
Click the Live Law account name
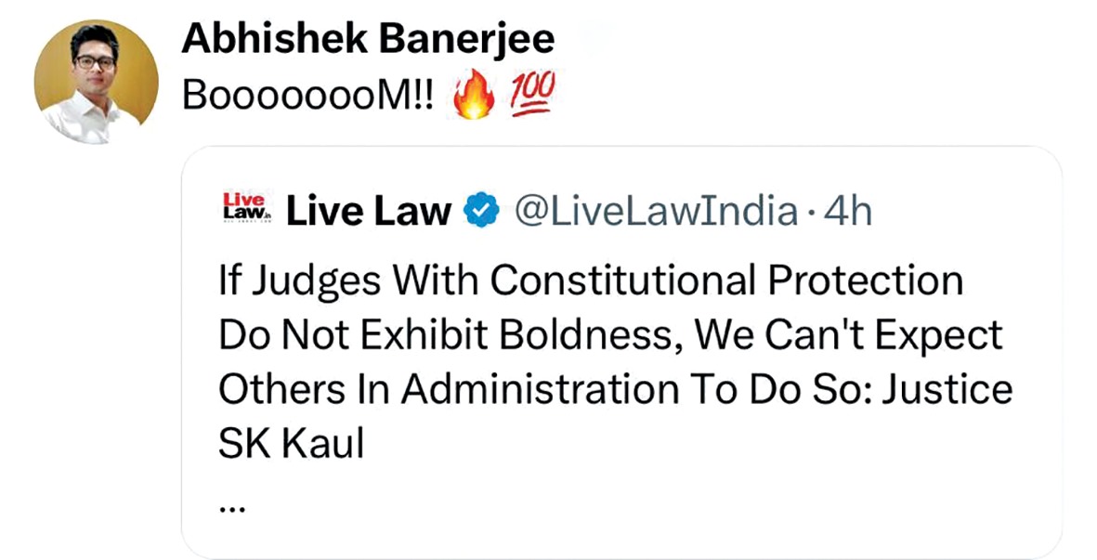click(x=369, y=211)
